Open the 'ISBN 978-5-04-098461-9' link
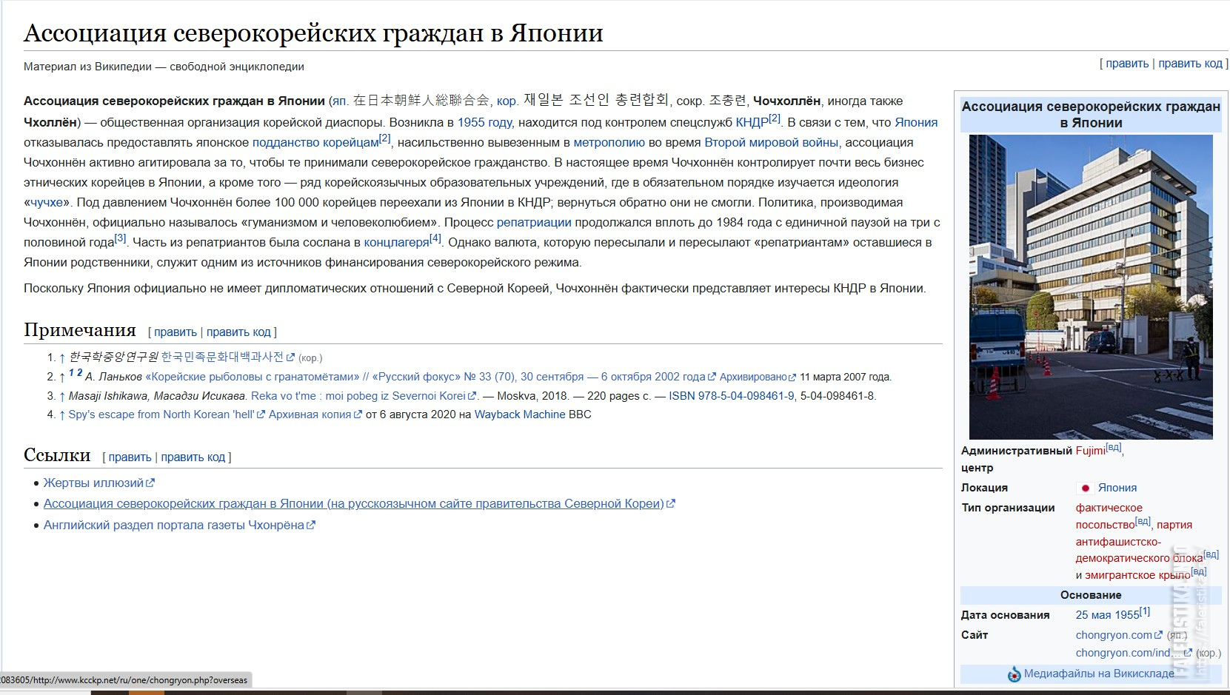1230x695 pixels. coord(732,396)
